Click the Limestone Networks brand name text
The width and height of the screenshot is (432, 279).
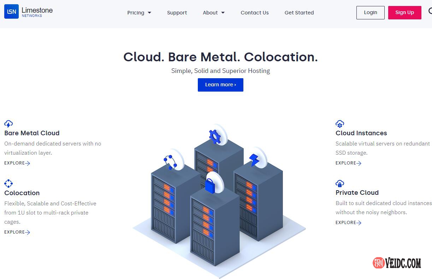coord(37,12)
